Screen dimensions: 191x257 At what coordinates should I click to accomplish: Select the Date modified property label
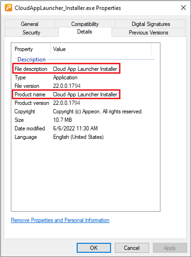30,128
